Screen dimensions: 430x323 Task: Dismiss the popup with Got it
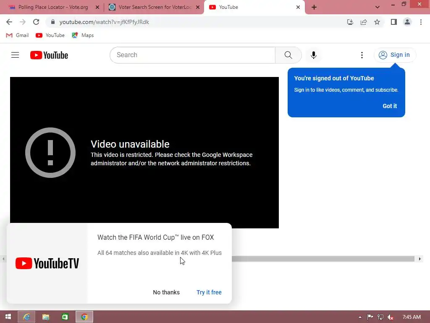(x=390, y=106)
